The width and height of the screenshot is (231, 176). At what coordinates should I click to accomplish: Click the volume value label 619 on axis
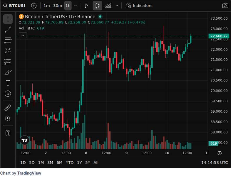pyautogui.click(x=213, y=143)
